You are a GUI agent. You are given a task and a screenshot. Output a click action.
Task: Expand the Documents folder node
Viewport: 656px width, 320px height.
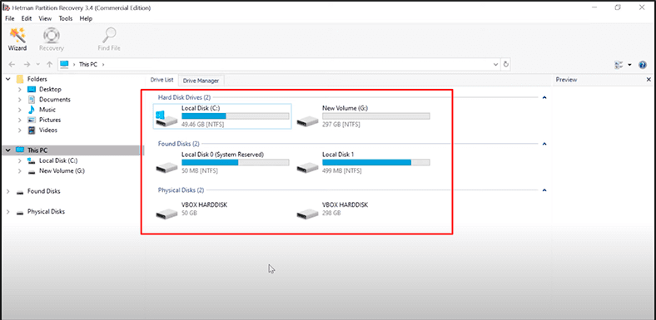point(20,100)
